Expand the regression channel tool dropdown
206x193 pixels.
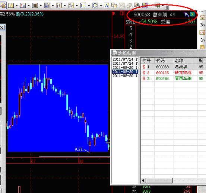65,6
